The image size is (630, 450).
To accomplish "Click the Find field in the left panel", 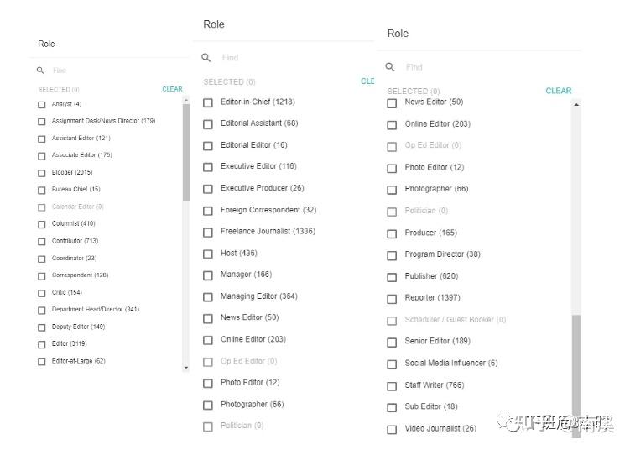I will tap(109, 71).
